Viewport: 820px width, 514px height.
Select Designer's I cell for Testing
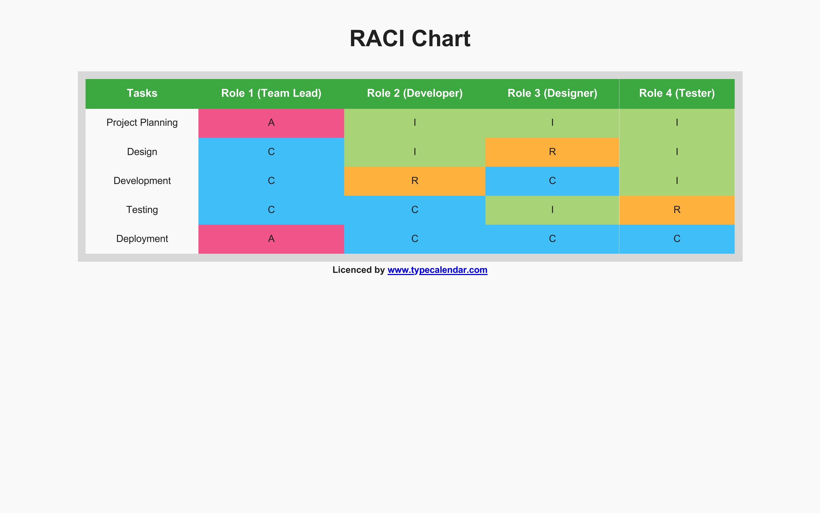pos(552,210)
